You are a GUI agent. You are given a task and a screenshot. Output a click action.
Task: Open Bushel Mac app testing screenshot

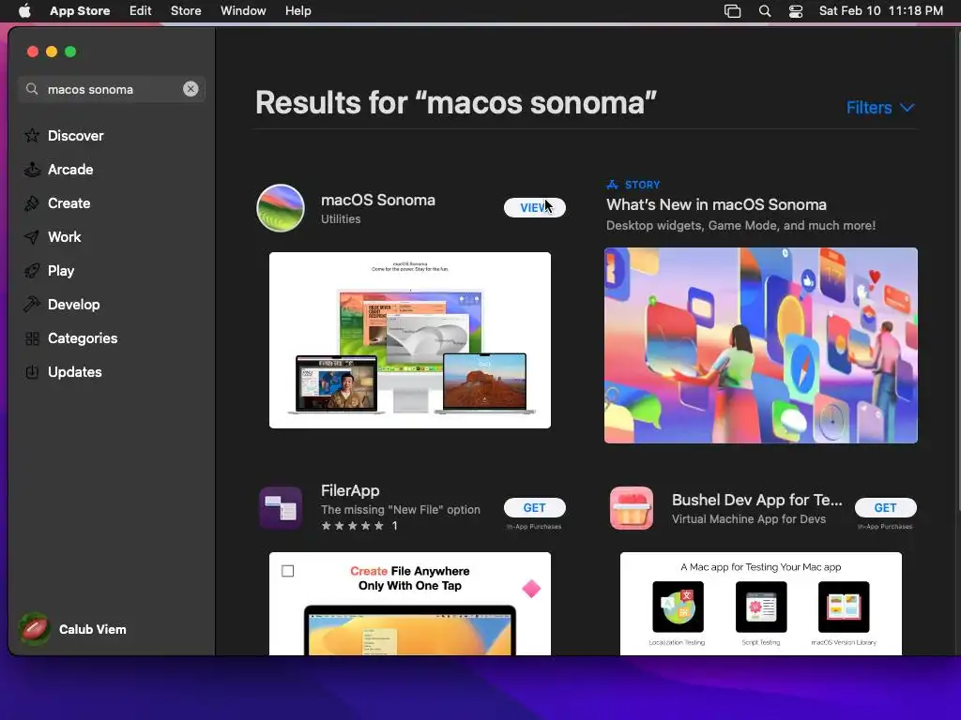tap(760, 604)
